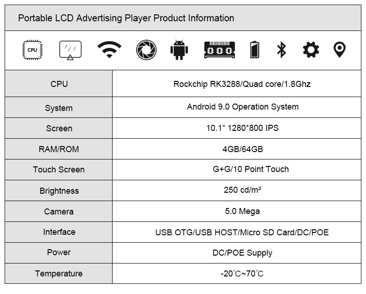Viewport: 366px width, 294px height.
Task: Click the CPU chip icon
Action: click(x=32, y=50)
